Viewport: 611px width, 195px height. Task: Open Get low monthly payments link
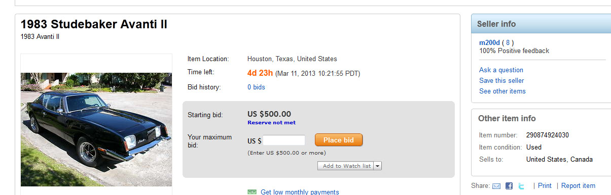tap(300, 192)
